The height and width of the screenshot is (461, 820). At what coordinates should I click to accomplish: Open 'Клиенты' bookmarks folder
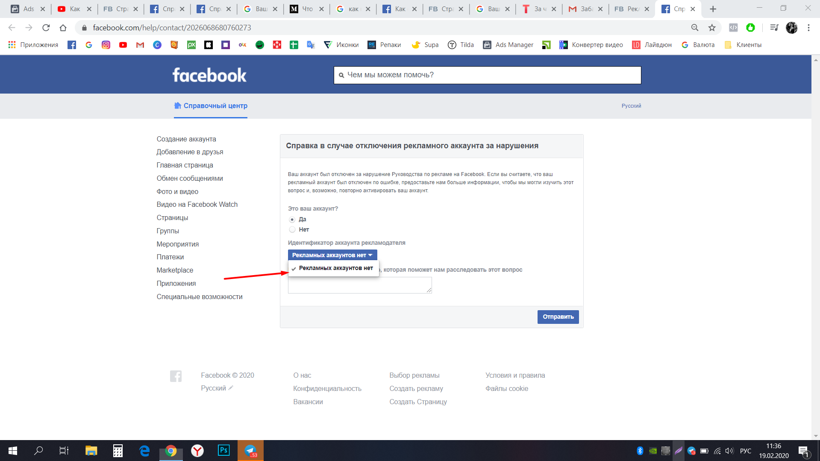tap(743, 45)
